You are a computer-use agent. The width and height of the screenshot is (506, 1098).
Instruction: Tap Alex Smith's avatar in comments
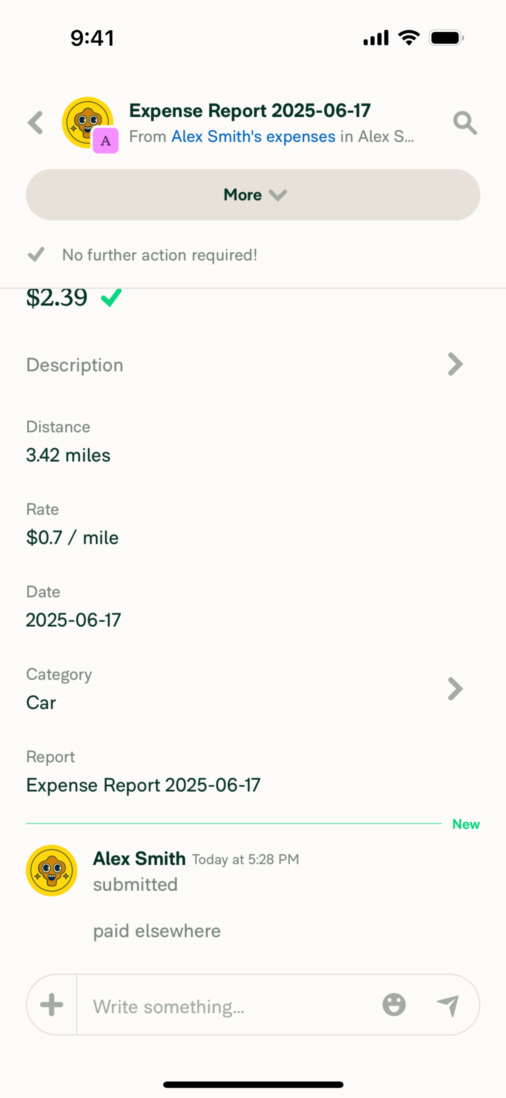[52, 870]
